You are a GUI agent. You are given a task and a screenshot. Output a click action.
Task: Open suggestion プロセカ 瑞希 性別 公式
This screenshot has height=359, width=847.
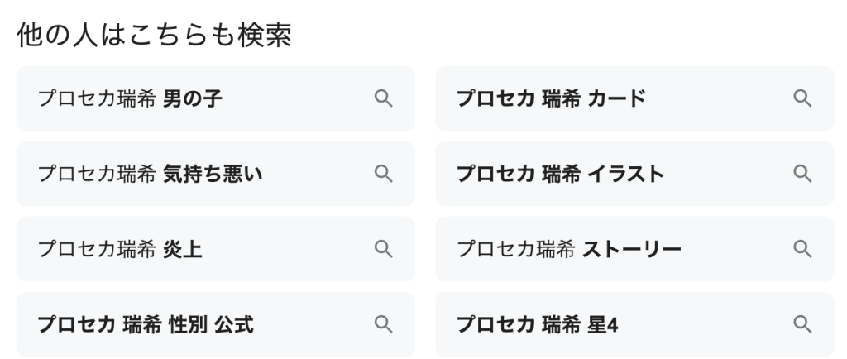coord(216,324)
